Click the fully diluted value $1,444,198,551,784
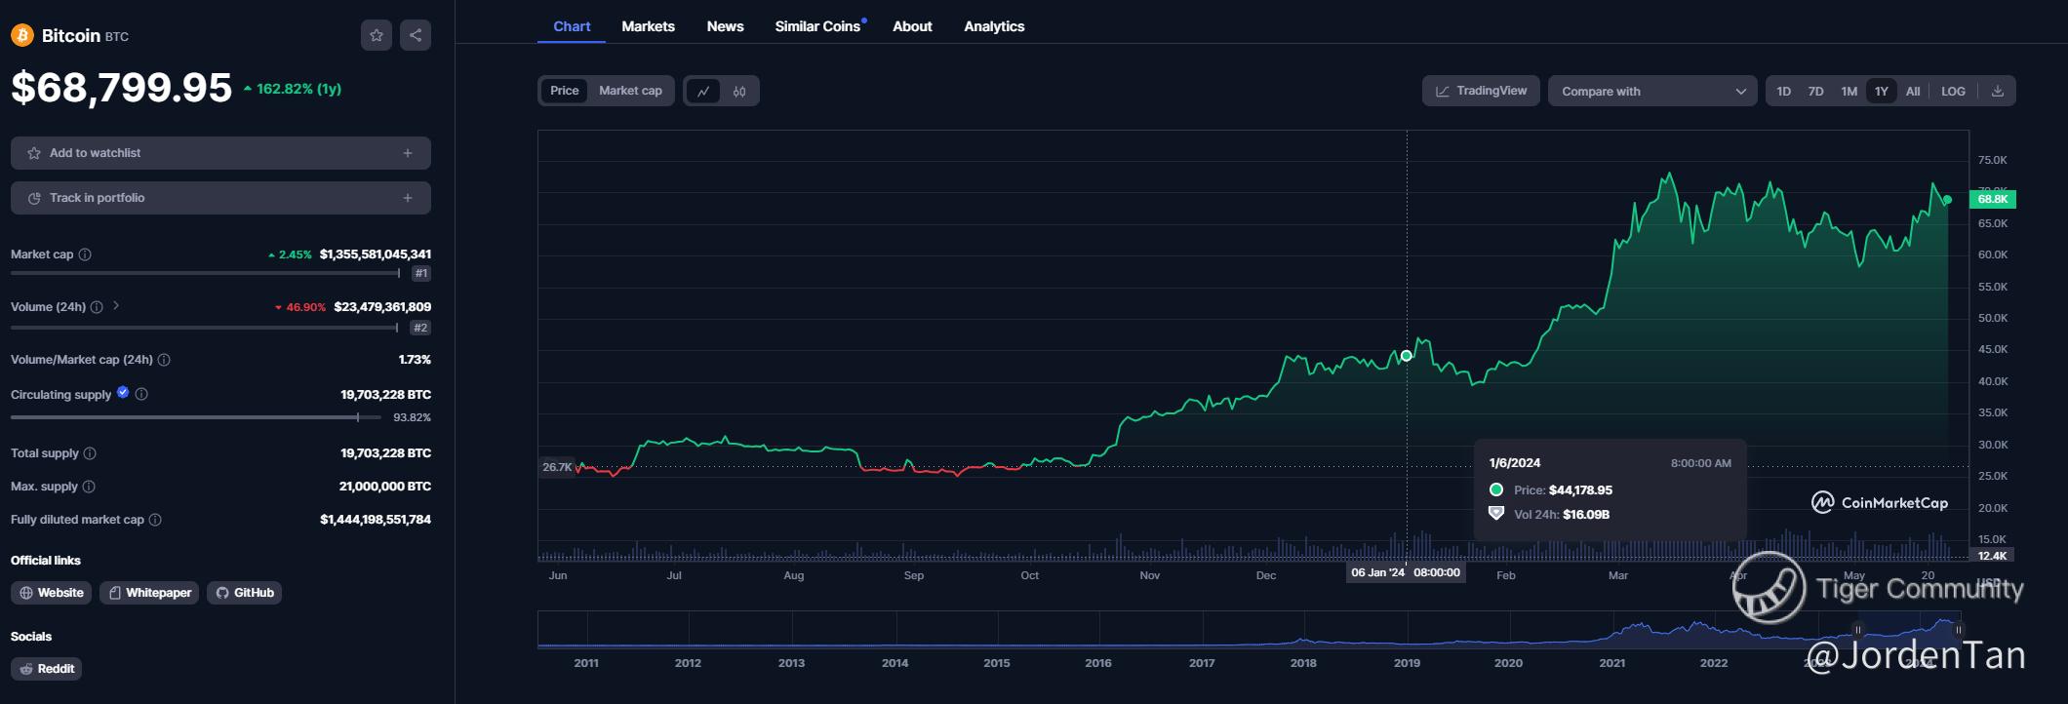This screenshot has height=704, width=2068. (376, 520)
